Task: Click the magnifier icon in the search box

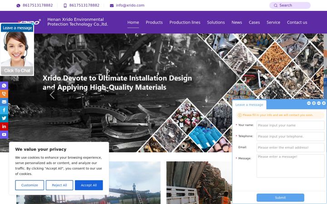Action: (276, 5)
